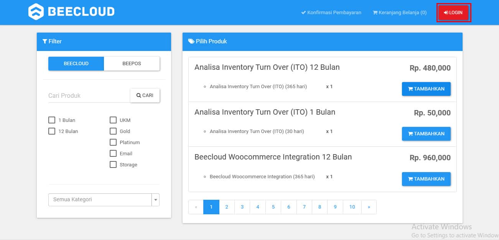This screenshot has width=499, height=240.
Task: Click the next page » arrow
Action: click(369, 207)
